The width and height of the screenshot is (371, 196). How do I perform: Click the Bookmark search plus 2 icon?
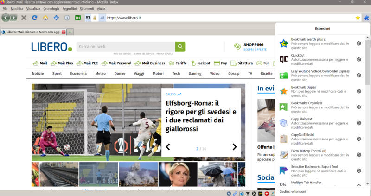pyautogui.click(x=284, y=44)
